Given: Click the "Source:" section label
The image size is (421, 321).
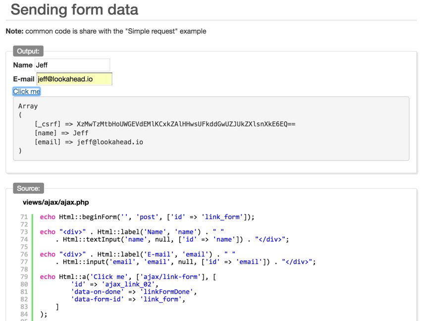Looking at the screenshot, I should [28, 188].
